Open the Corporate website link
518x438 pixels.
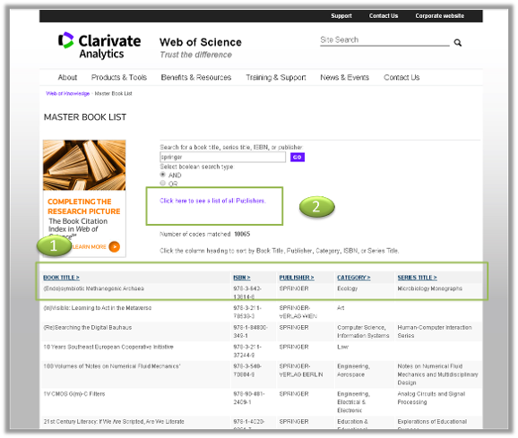[440, 16]
